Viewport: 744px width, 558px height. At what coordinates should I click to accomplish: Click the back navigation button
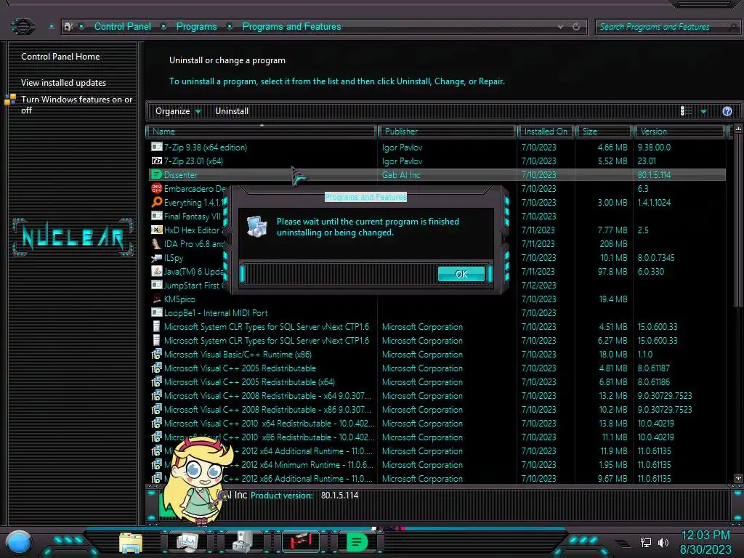click(x=23, y=26)
